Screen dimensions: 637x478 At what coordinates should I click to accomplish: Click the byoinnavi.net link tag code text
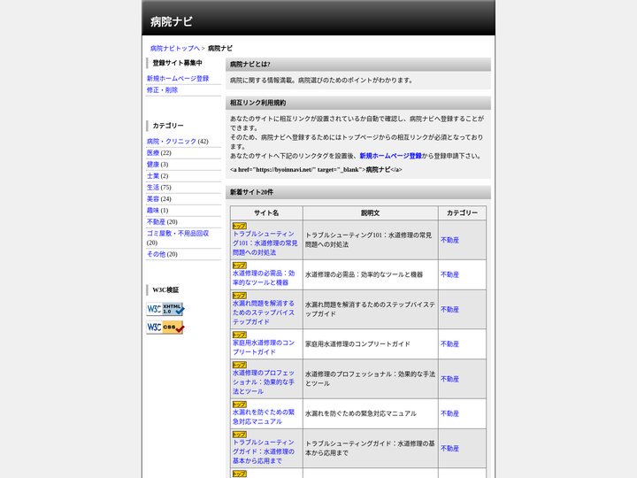click(316, 170)
